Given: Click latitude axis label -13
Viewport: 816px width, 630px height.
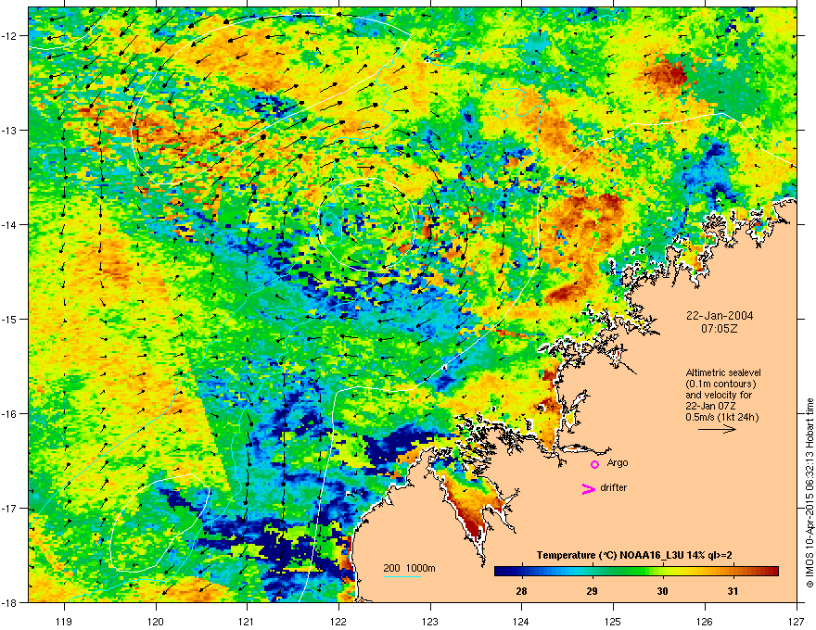Looking at the screenshot, I should click(9, 130).
